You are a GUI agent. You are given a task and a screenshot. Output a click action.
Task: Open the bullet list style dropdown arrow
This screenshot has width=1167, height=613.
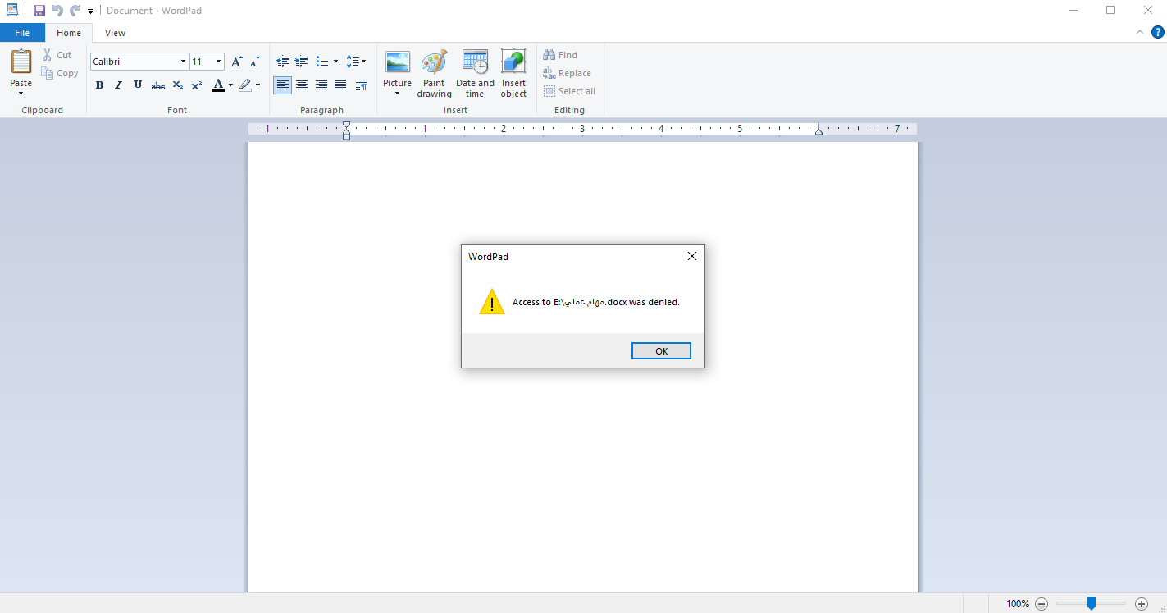pos(335,62)
